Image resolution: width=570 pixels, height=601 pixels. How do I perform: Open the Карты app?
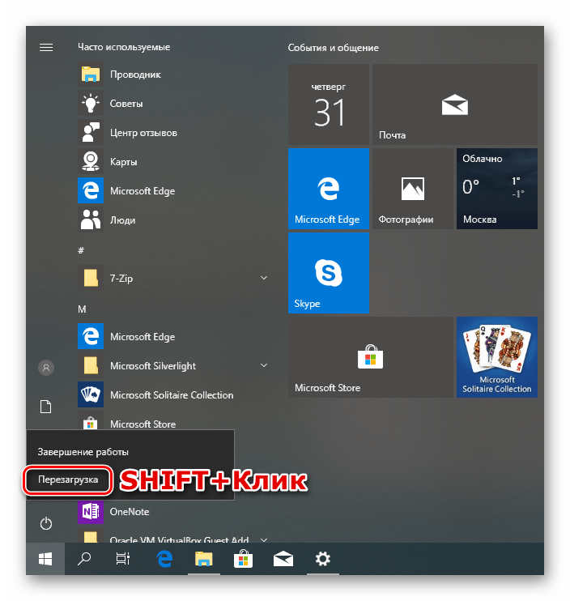tap(174, 162)
